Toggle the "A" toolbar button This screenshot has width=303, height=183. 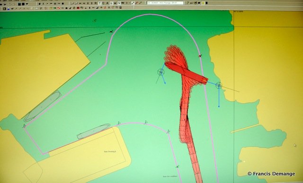pos(107,3)
